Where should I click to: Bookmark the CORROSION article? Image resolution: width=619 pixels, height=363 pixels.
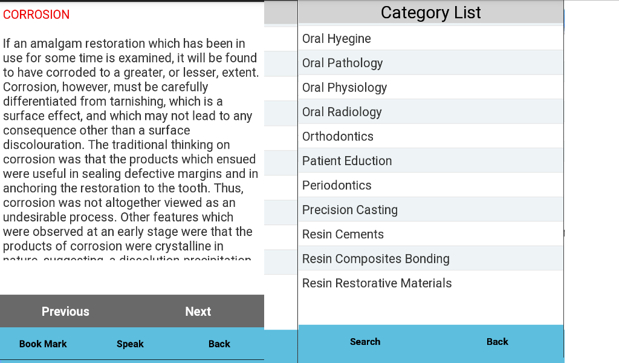coord(42,344)
